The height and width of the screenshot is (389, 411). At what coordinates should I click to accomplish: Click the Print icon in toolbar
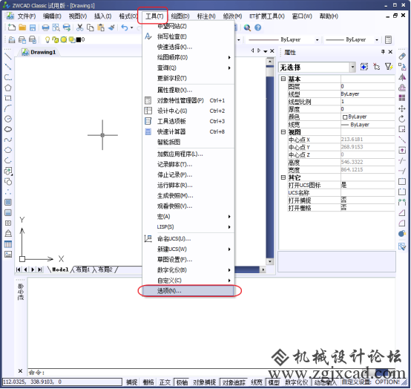point(45,27)
